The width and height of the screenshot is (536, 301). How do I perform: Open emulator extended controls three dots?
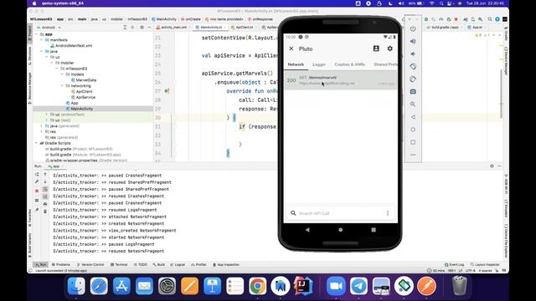(413, 155)
